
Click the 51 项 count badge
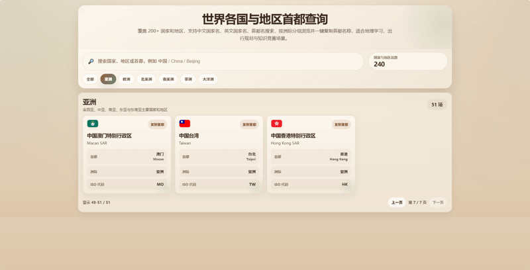click(x=437, y=105)
